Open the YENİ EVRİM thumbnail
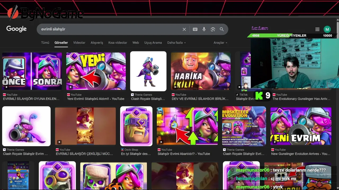This screenshot has height=190, width=339. pos(301,126)
